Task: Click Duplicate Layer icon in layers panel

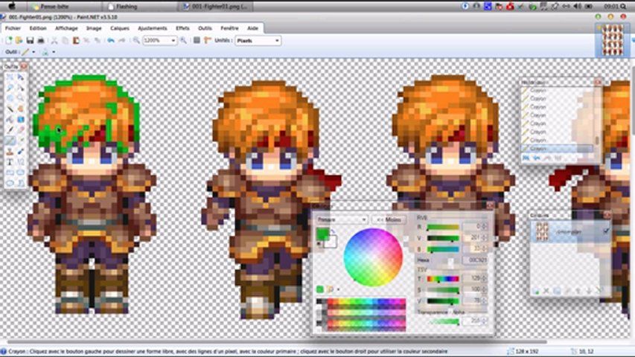Action: tap(557, 291)
